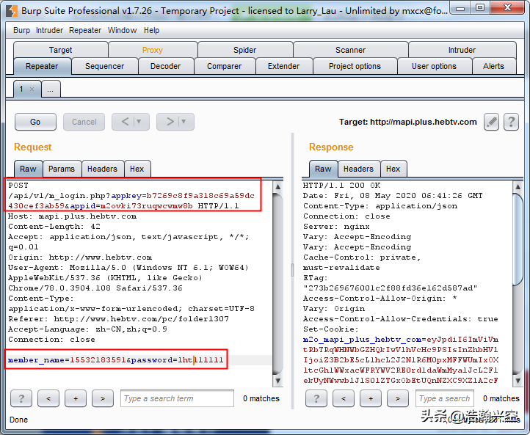Add a new Repeater tab with the ellipsis tab
Image resolution: width=530 pixels, height=435 pixels.
(x=51, y=89)
